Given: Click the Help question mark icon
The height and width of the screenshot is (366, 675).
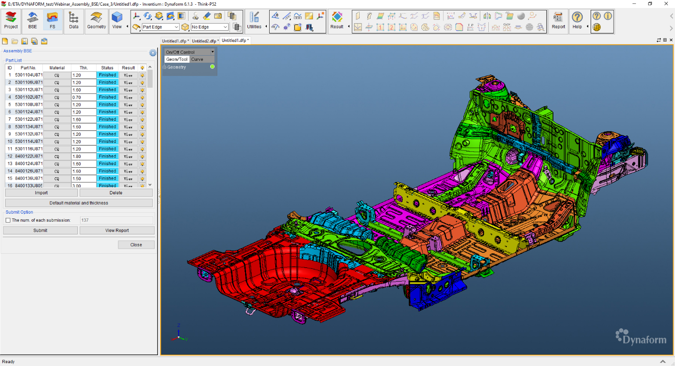Looking at the screenshot, I should pos(577,21).
